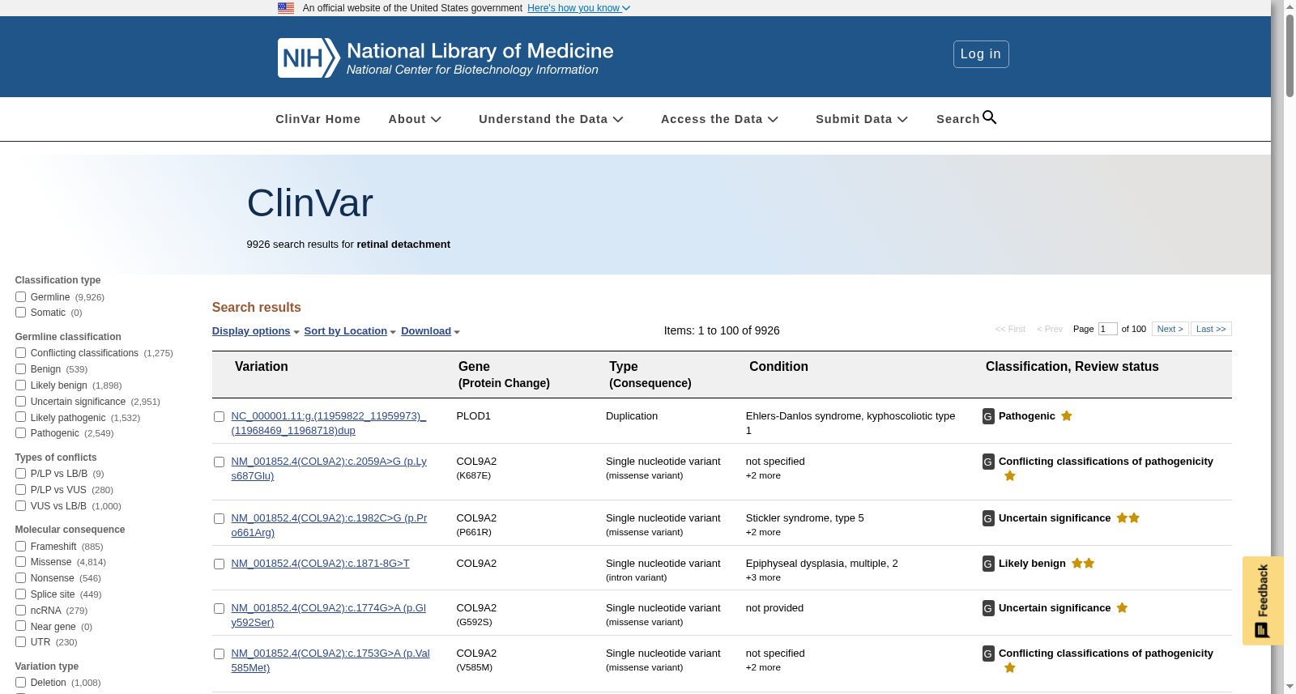Expand the Access the Data menu

pyautogui.click(x=719, y=119)
